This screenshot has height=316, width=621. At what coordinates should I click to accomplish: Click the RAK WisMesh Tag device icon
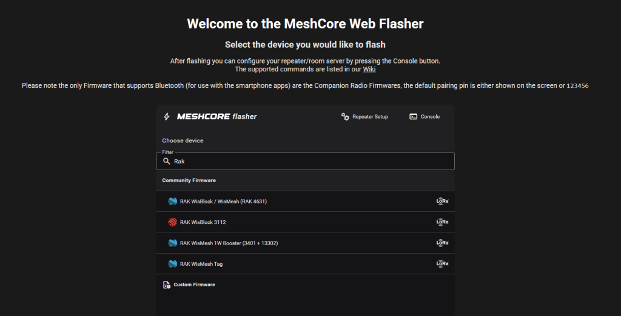tap(172, 264)
